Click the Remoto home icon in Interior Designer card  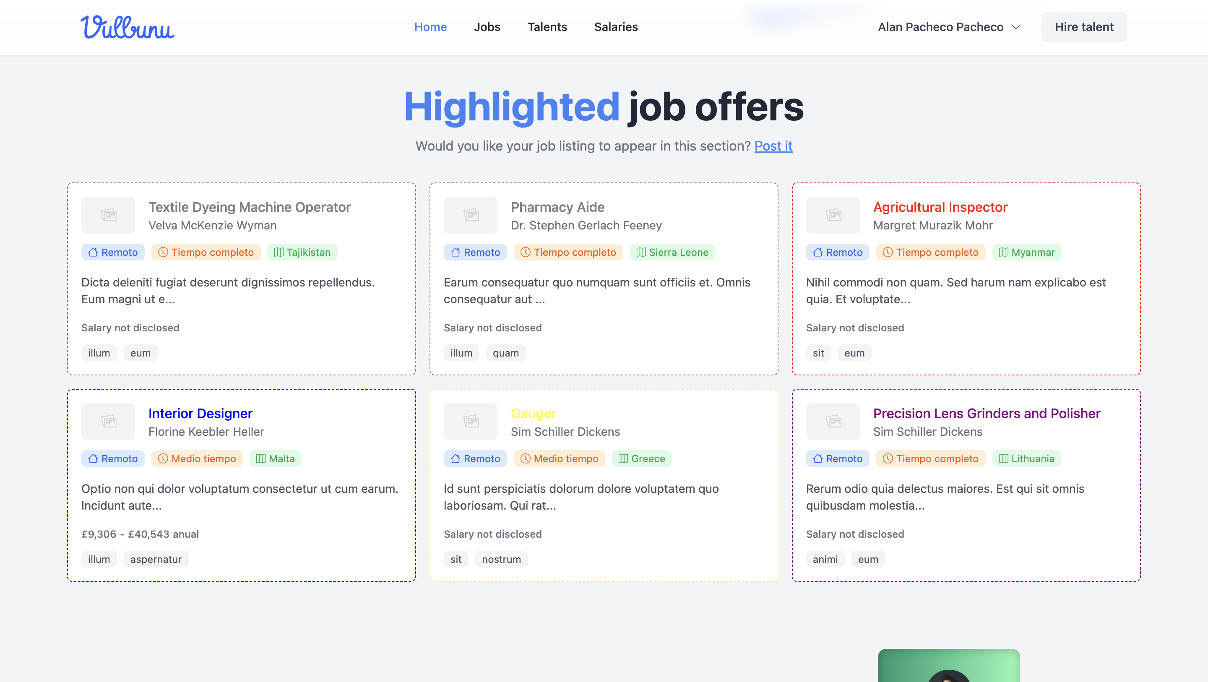(x=93, y=459)
